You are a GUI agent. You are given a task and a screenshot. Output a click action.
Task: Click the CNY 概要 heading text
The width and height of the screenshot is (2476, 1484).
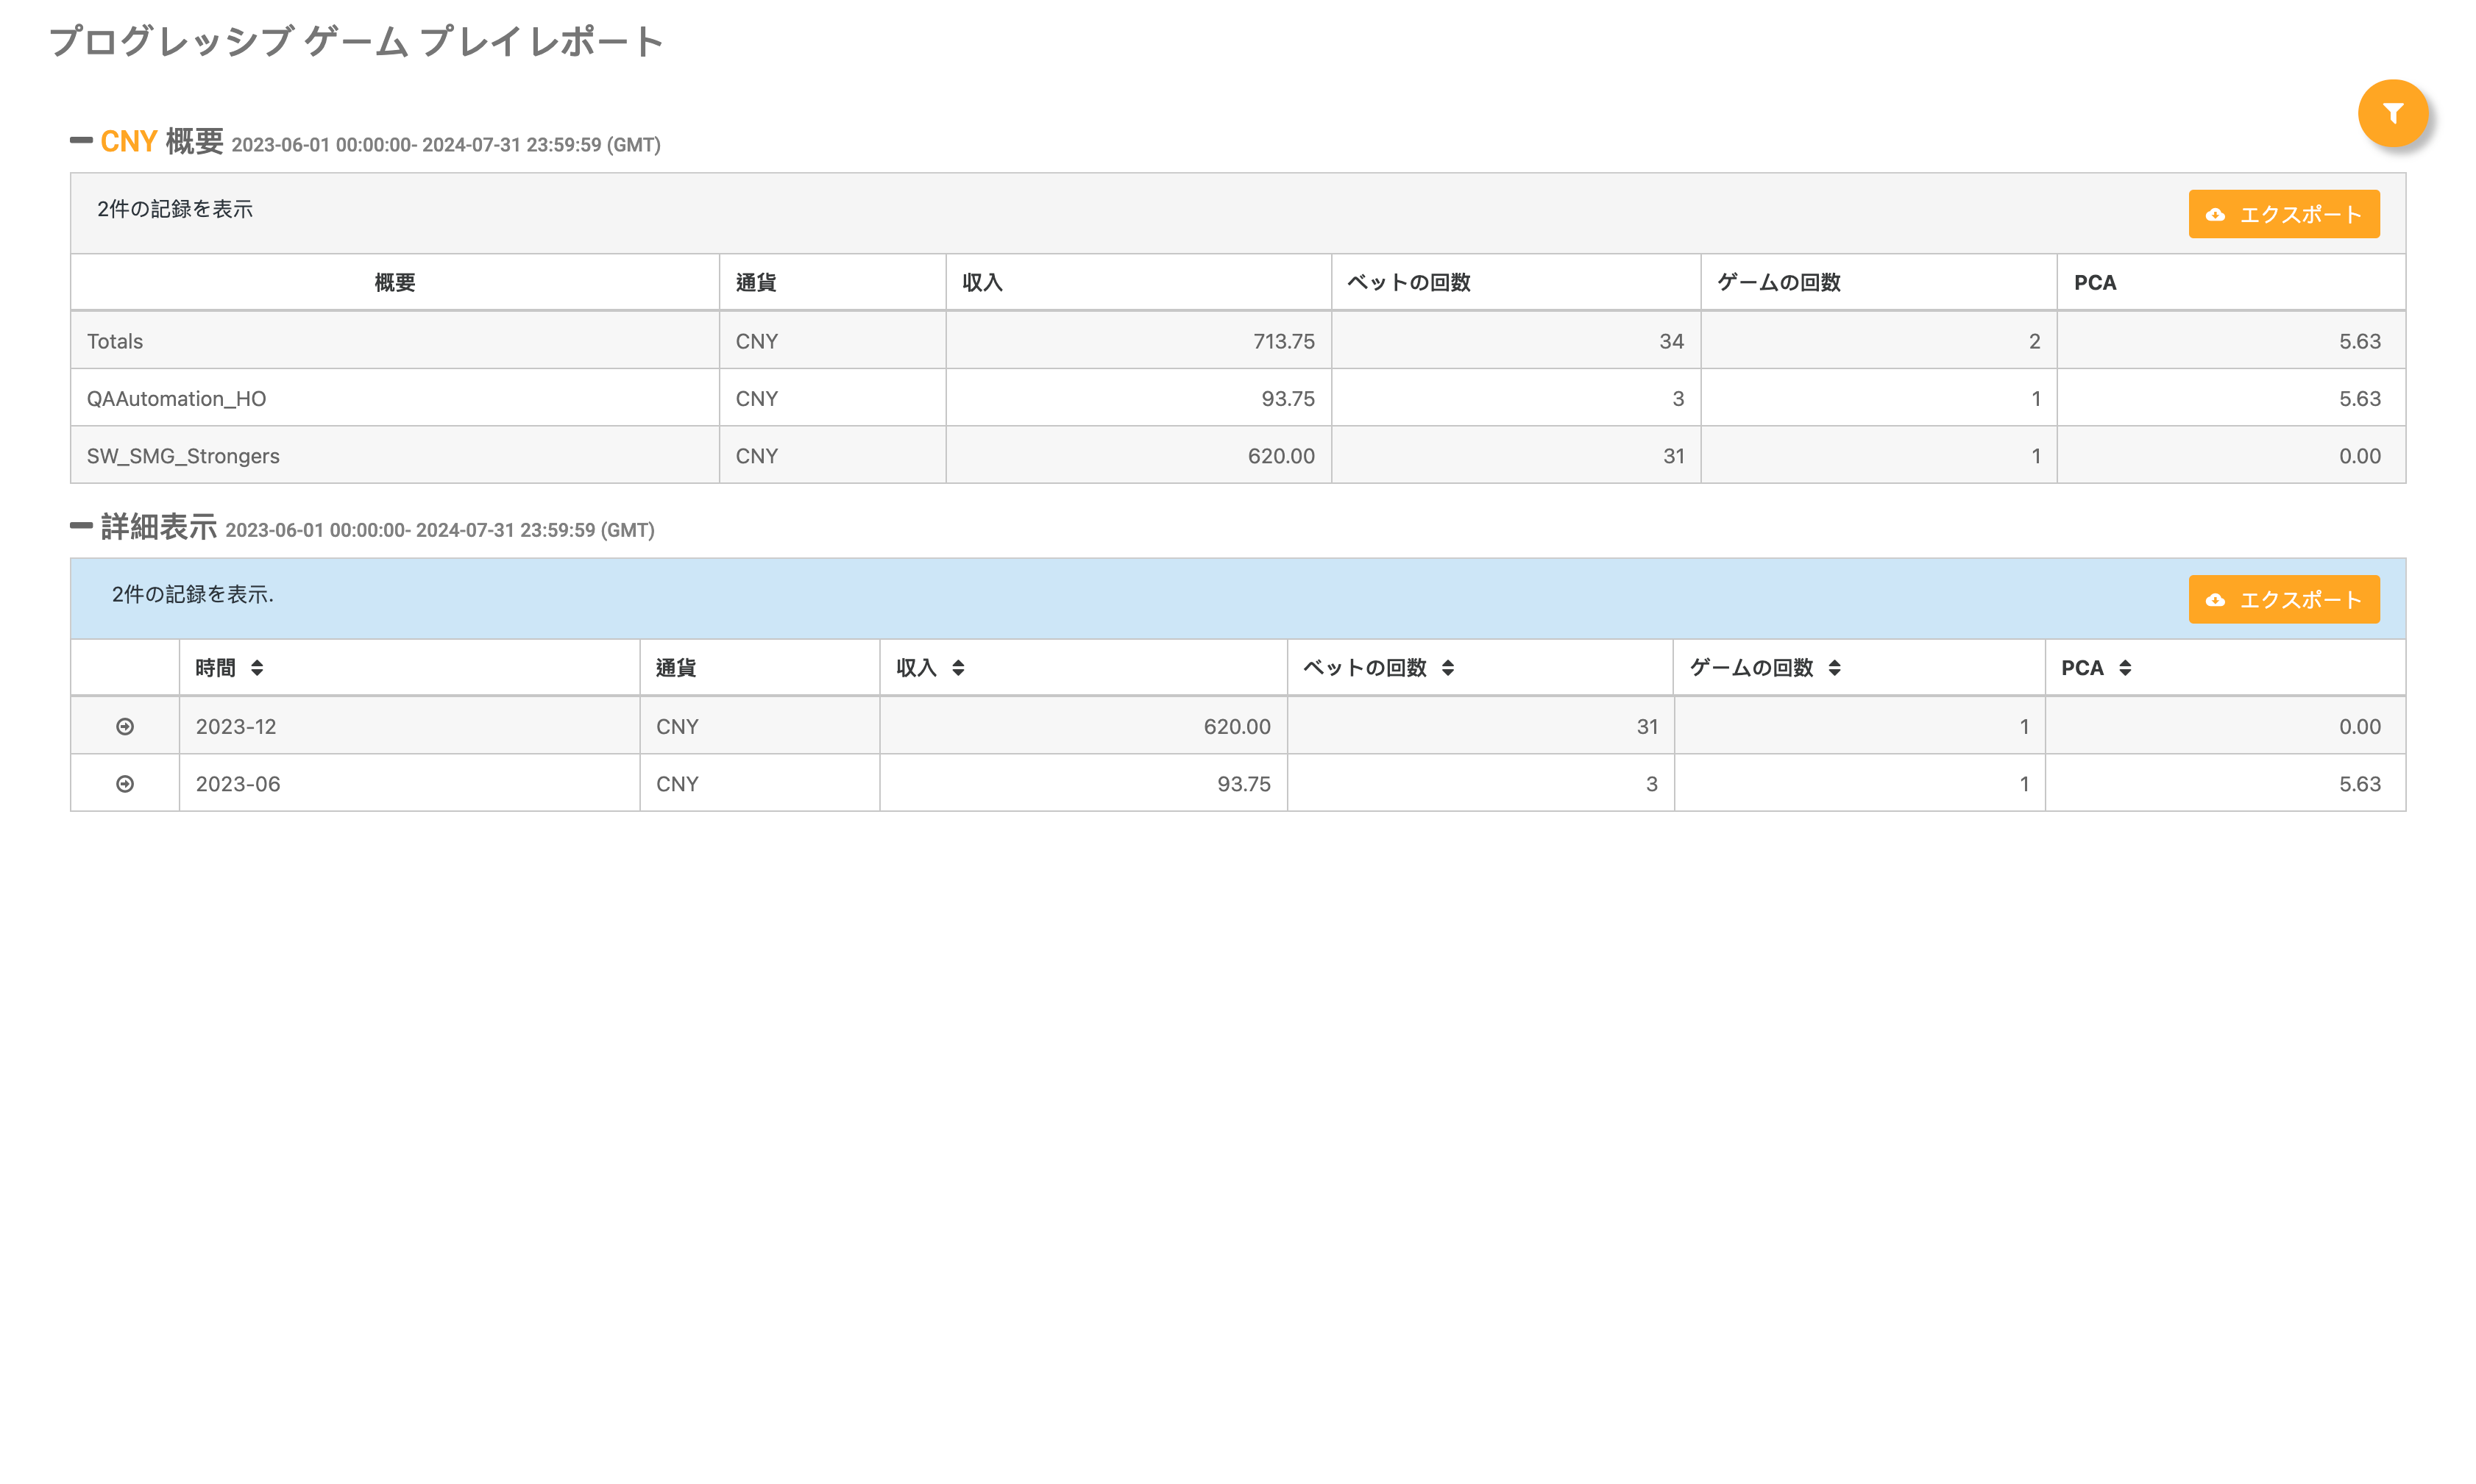(x=162, y=142)
